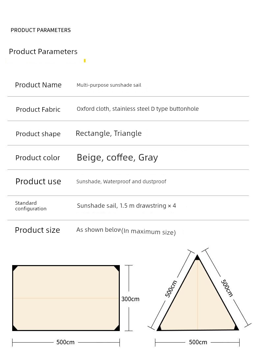Select the Multi-purpose sunshade sail text
260x364 pixels.
[x=109, y=85]
